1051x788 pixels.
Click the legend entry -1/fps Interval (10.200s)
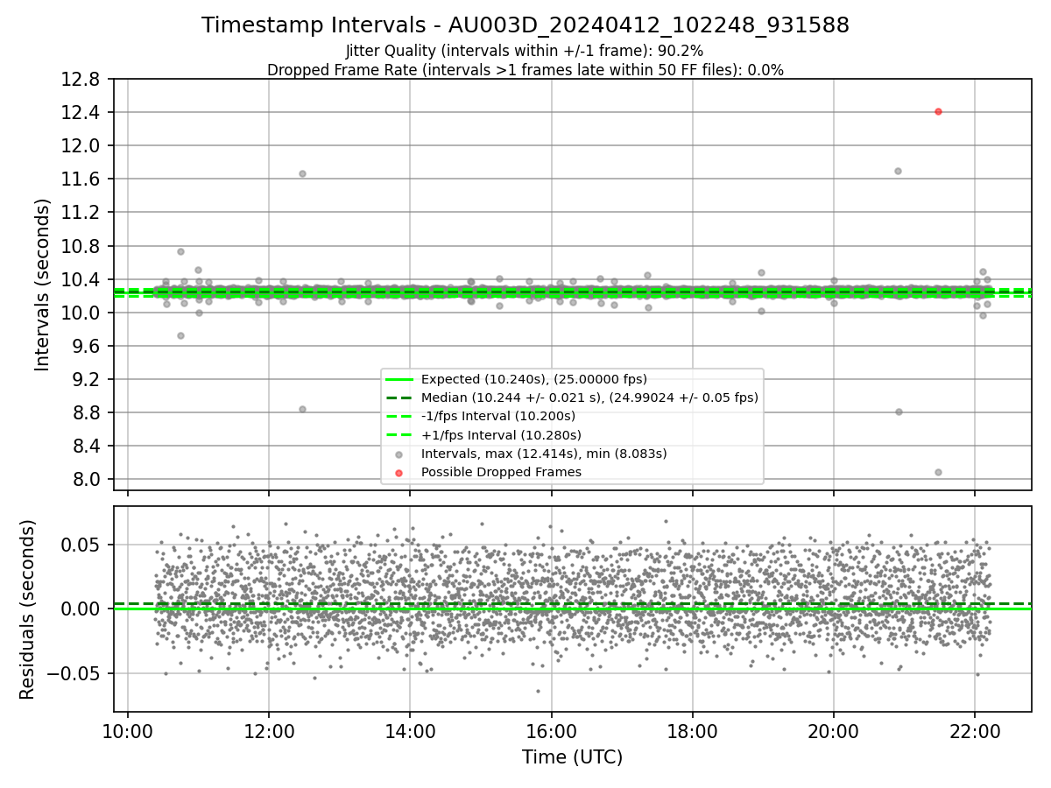click(498, 416)
